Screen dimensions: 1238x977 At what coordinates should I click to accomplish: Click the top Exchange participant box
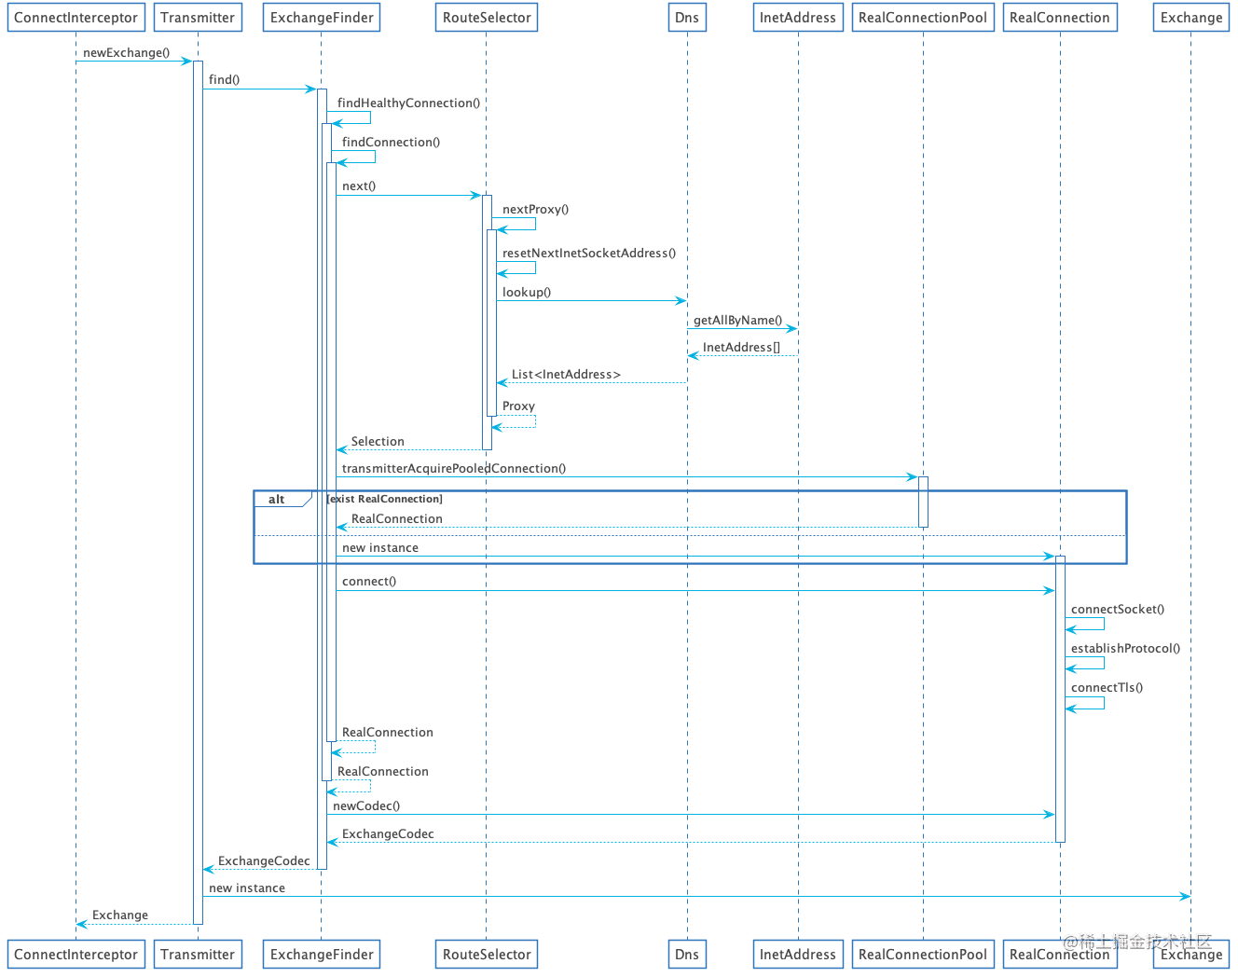[1191, 18]
